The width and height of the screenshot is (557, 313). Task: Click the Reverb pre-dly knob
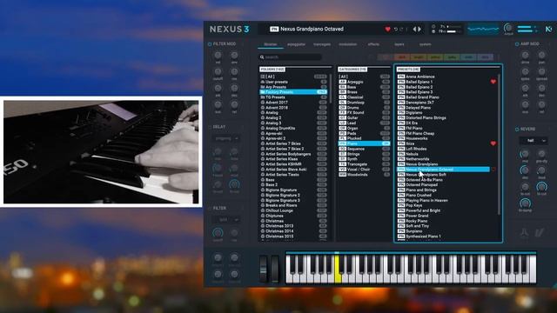pyautogui.click(x=541, y=154)
